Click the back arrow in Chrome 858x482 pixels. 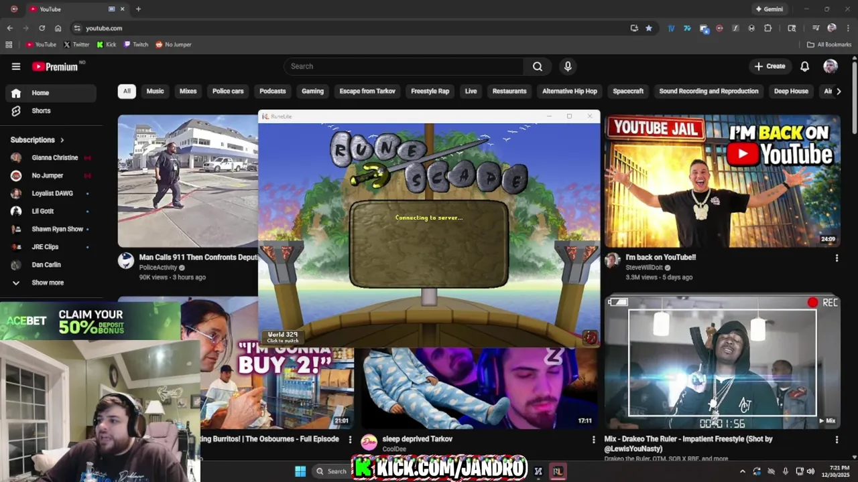(x=9, y=28)
